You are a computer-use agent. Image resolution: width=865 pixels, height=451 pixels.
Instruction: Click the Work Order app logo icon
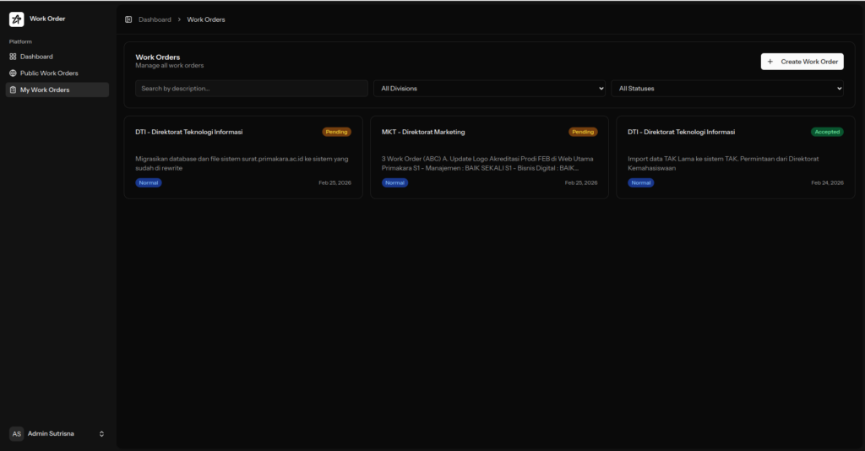click(x=17, y=19)
